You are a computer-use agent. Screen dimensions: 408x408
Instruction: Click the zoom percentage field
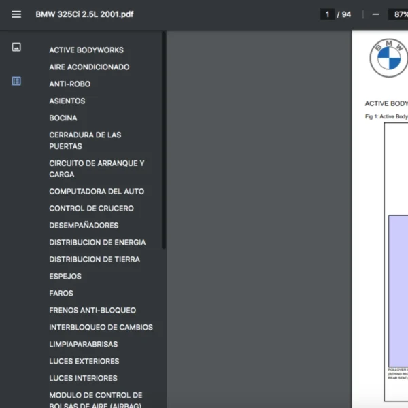(x=398, y=14)
